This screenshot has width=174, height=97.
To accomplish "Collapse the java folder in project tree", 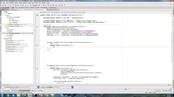I will 4,15.
